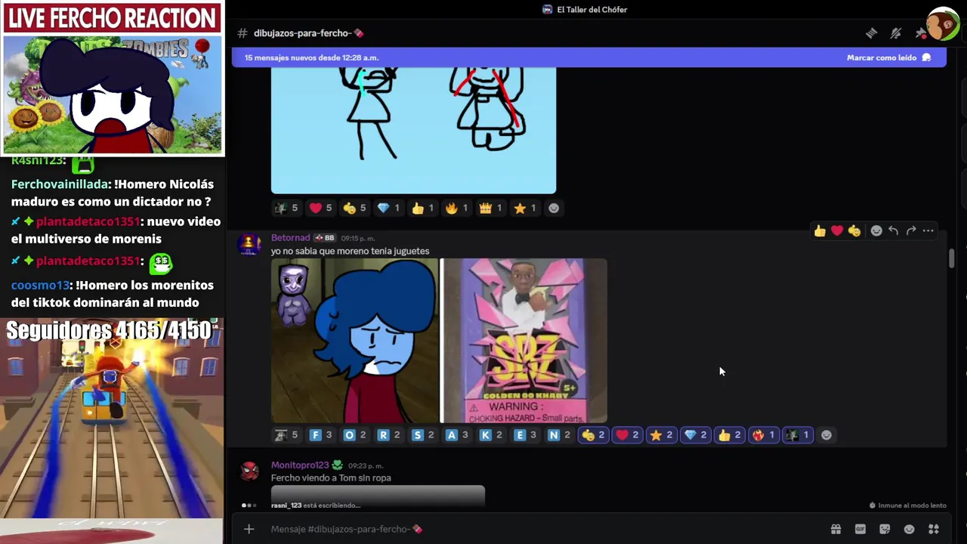Click the hash icon beside dibujazos-para-fercho

pyautogui.click(x=243, y=33)
